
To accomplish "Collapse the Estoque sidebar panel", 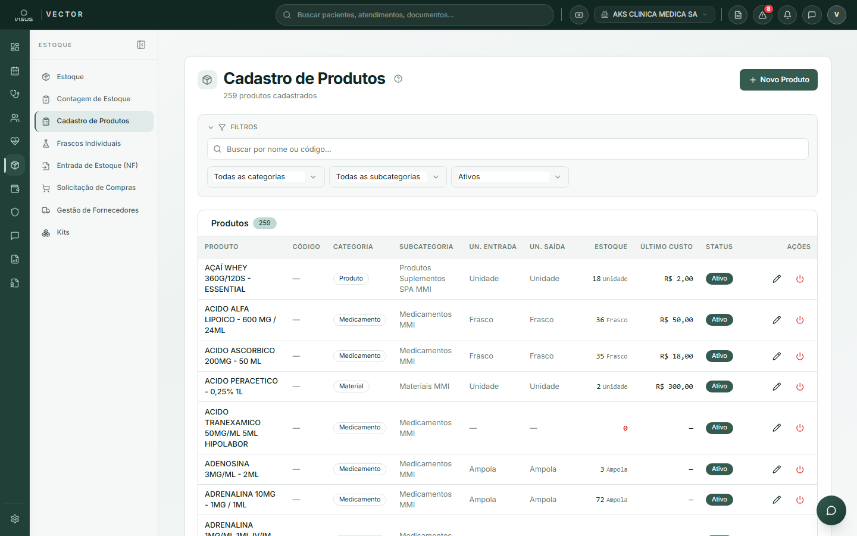I will 141,45.
